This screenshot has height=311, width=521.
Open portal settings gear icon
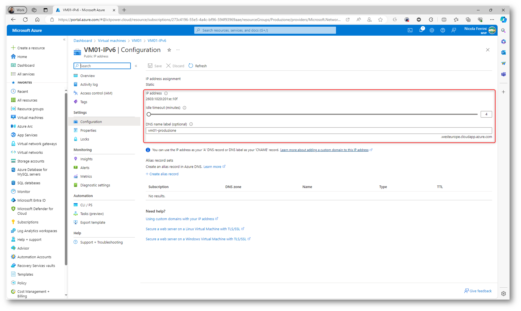432,30
